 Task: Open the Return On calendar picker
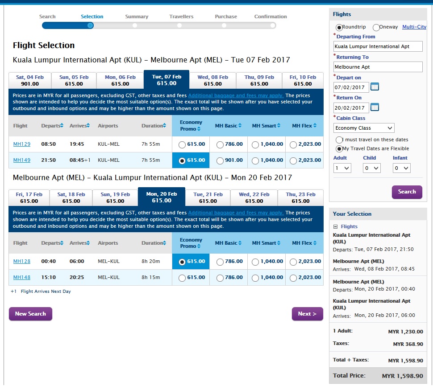(375, 107)
